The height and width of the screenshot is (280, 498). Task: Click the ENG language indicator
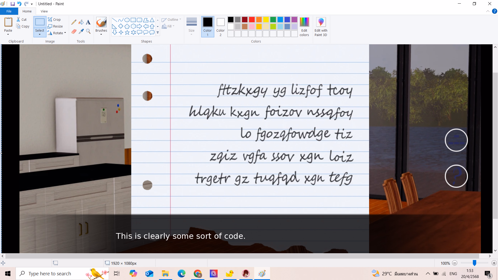pyautogui.click(x=453, y=274)
